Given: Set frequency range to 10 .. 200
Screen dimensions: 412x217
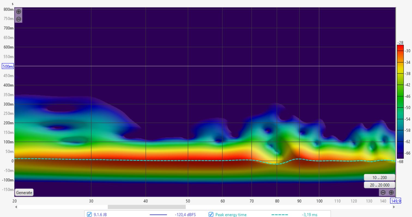Looking at the screenshot, I should [x=379, y=178].
